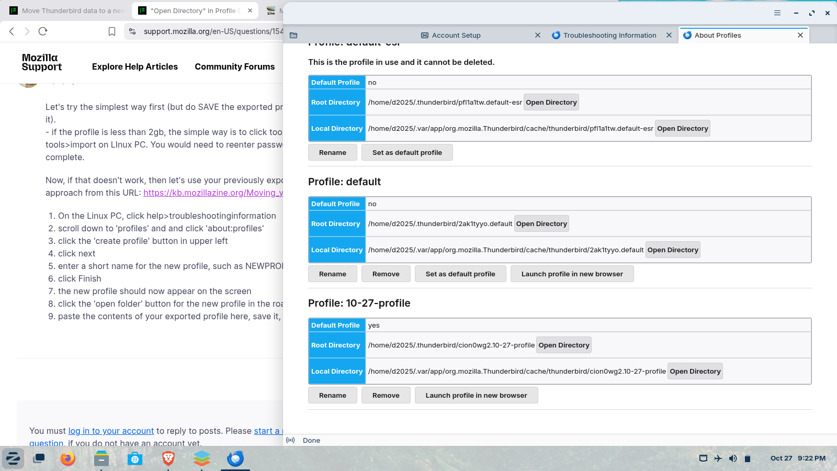Switch to the Troubleshooting Information tab
Viewport: 837px width, 471px height.
609,35
